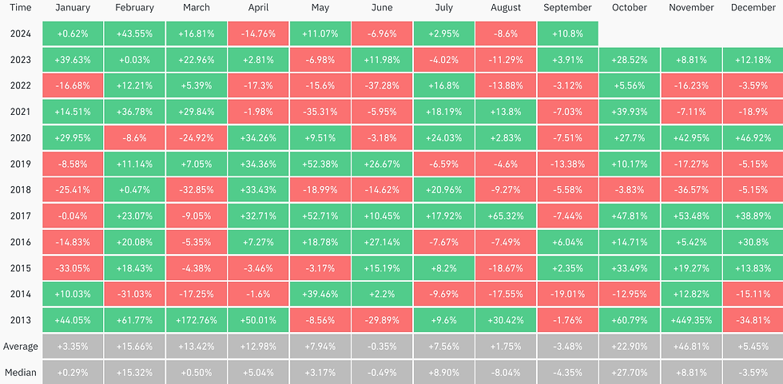Click the +43.55% February 2024 cell
This screenshot has height=384, width=783.
click(134, 34)
